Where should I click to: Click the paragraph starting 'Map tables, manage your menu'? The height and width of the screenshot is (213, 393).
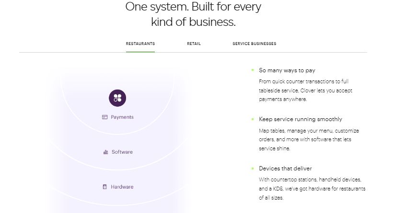309,139
